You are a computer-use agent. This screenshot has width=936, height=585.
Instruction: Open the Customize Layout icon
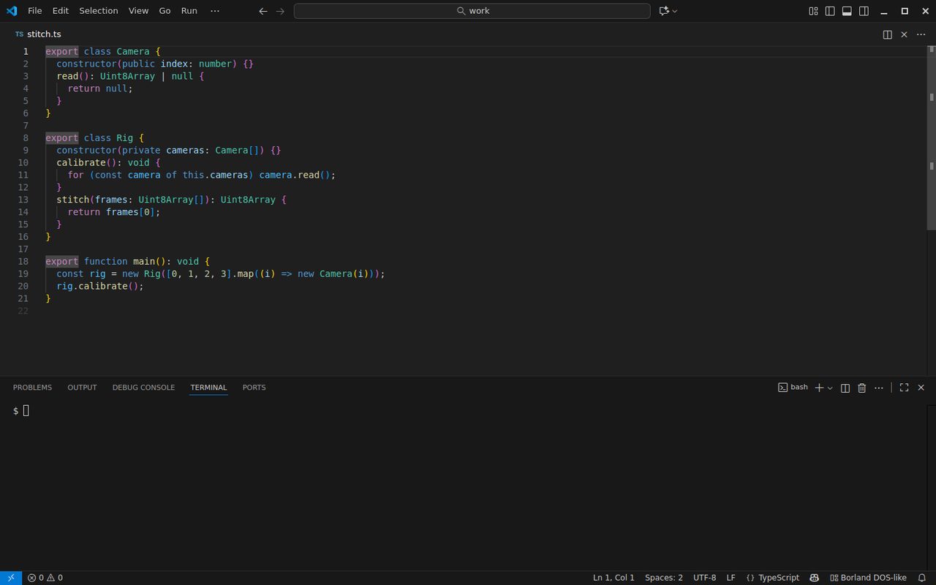coord(813,11)
